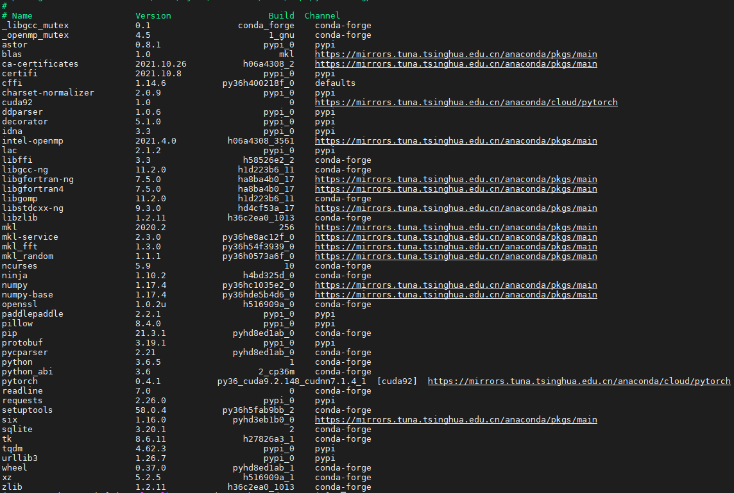Click the mkl_fft tsinghua mirror URL
Screen dimensions: 734x493
click(456, 246)
